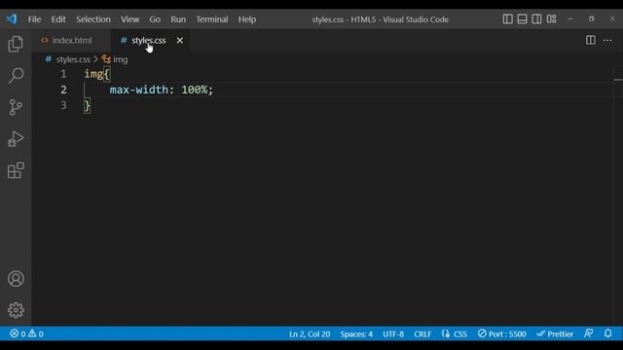Toggle the secondary side bar layout
This screenshot has height=350, width=623.
pos(536,19)
